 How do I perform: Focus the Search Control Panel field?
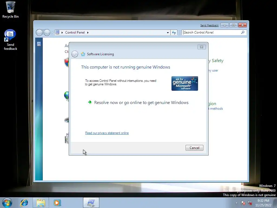click(212, 32)
